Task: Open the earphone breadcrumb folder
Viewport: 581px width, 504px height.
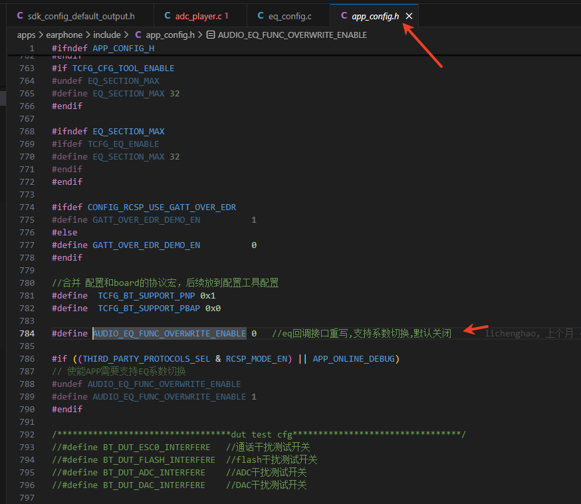Action: [64, 35]
